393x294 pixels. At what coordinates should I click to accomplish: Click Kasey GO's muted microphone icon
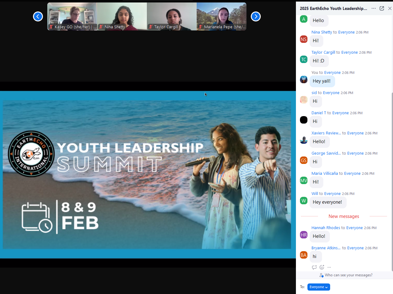51,27
